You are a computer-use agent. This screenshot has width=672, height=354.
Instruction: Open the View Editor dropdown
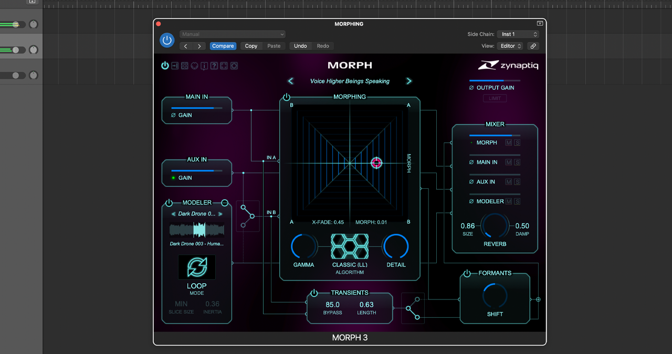coord(510,46)
